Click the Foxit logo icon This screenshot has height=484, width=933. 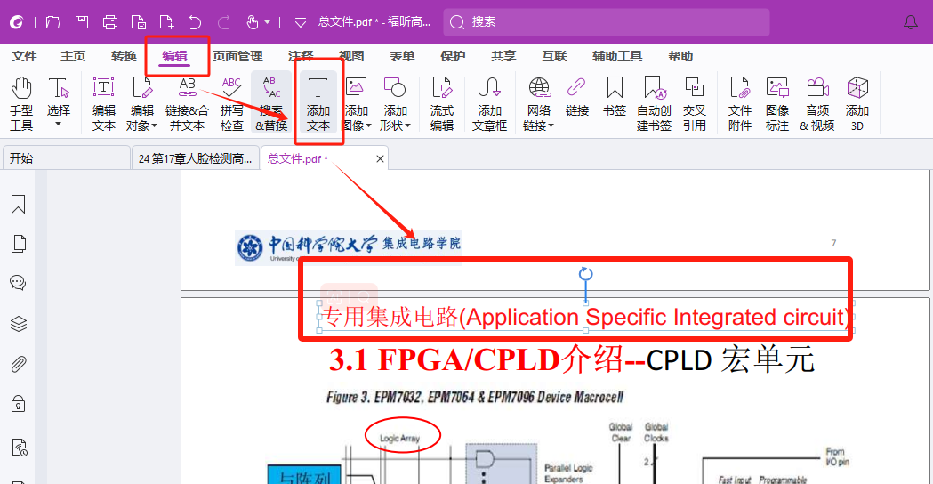(17, 22)
